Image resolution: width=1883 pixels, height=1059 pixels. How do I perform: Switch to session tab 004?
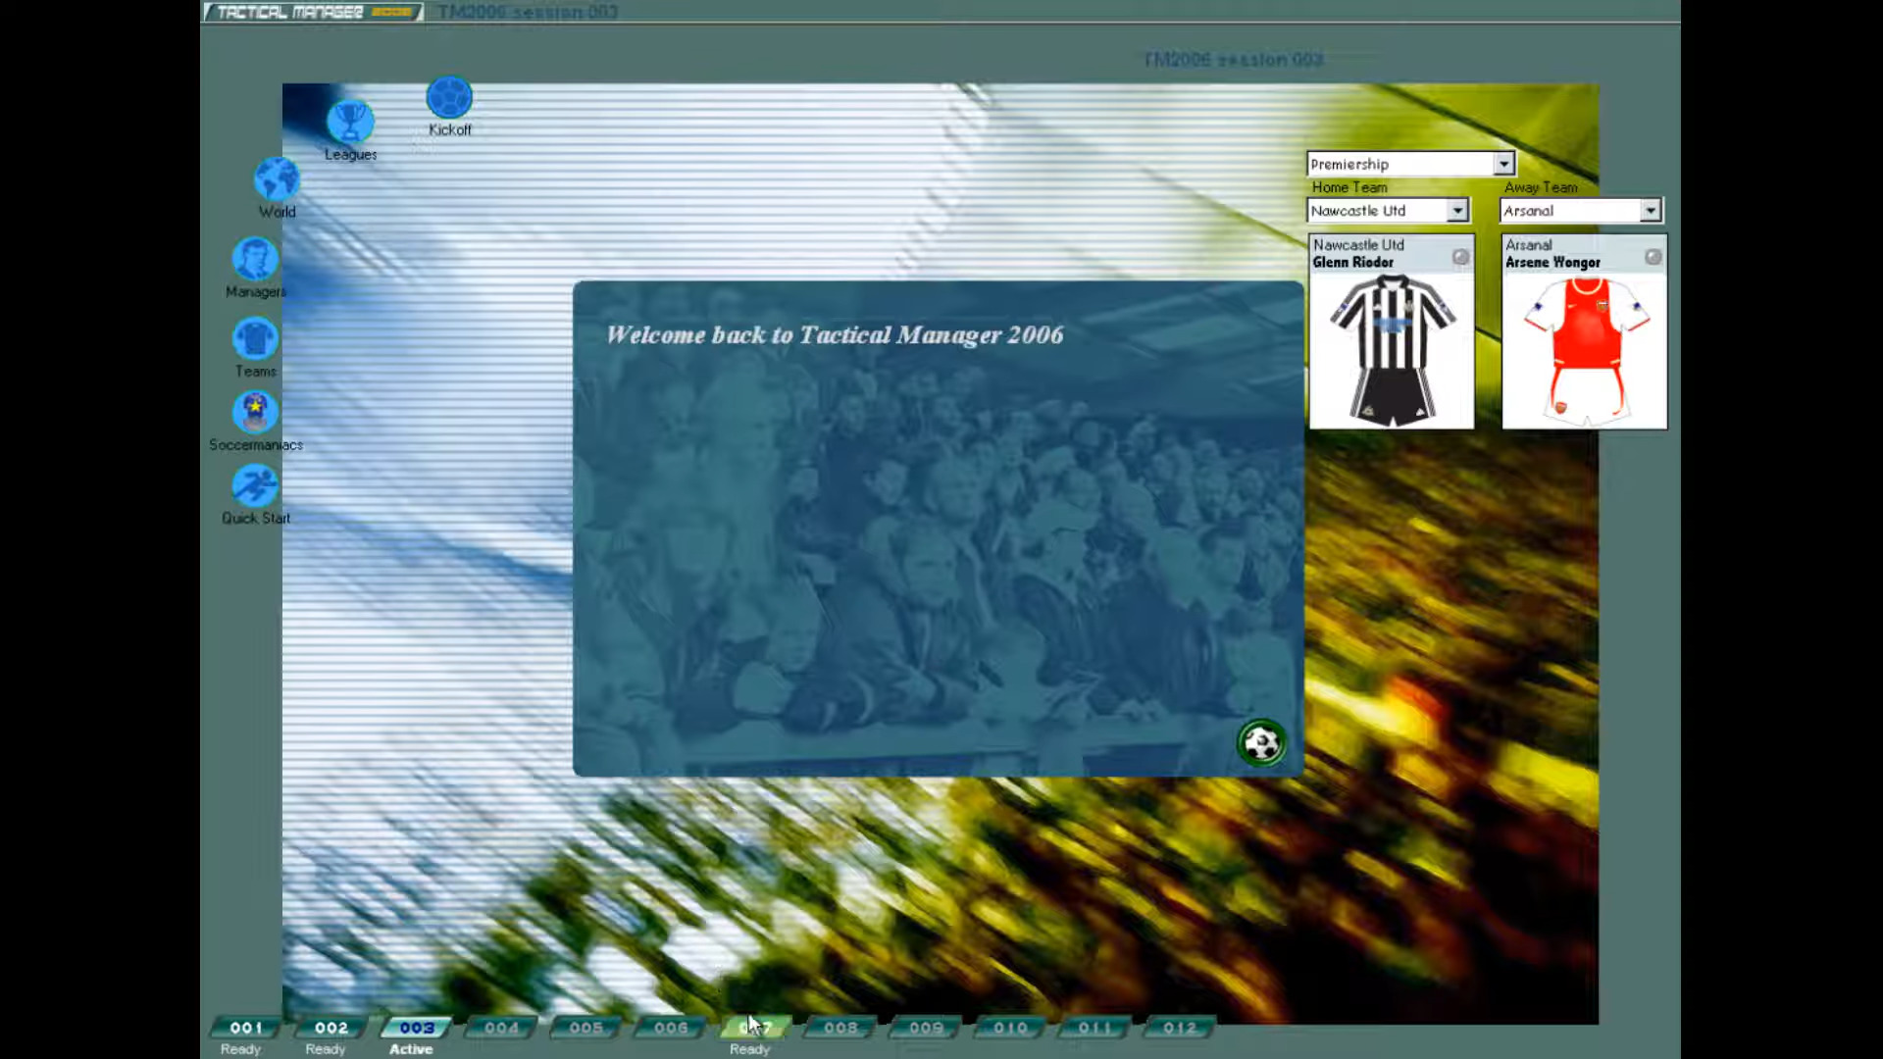point(501,1028)
